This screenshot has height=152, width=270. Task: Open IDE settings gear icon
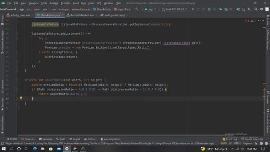click(262, 9)
